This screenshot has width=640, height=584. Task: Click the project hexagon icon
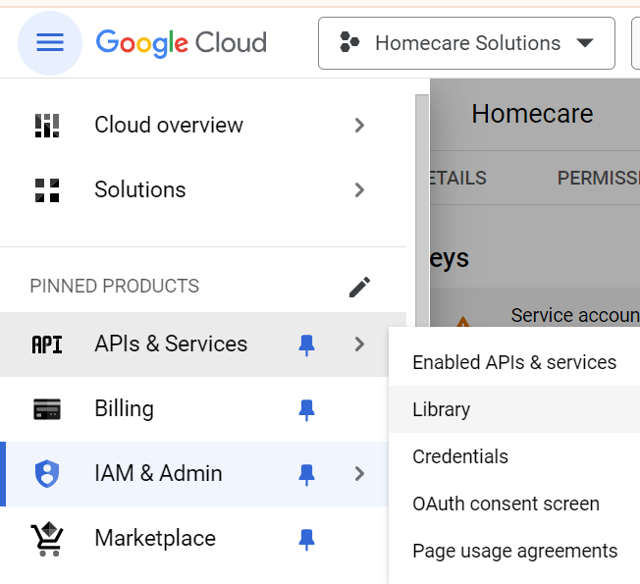pos(349,42)
